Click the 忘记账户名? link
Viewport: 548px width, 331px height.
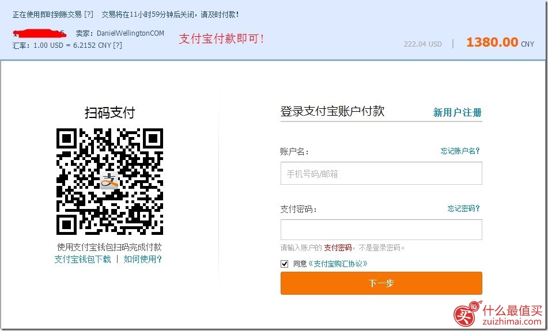(x=460, y=151)
